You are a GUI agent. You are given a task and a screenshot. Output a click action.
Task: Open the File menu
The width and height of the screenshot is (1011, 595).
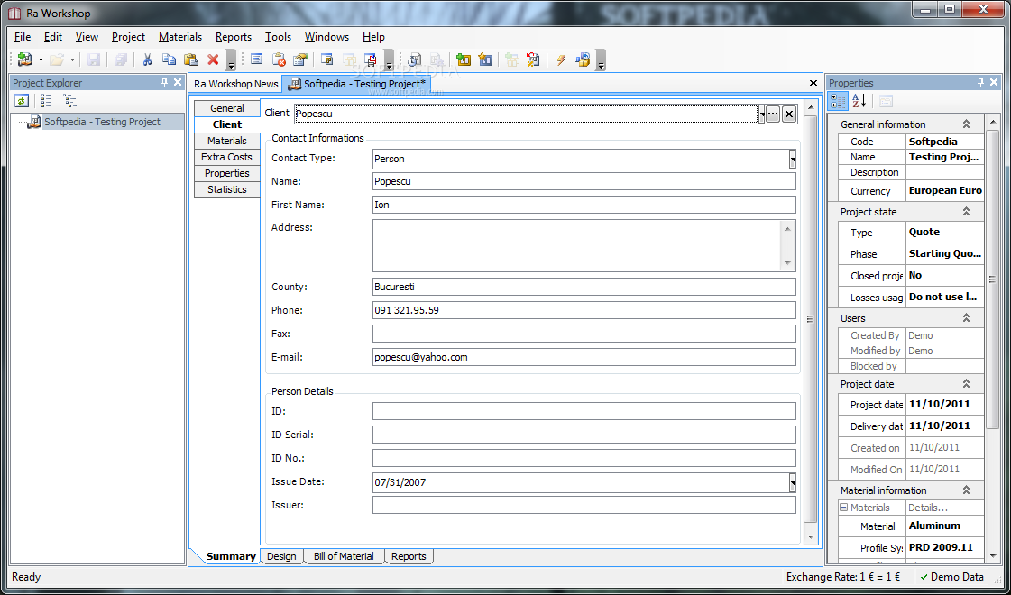pos(23,37)
